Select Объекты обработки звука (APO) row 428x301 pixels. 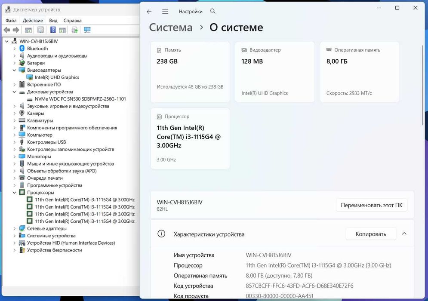tap(62, 171)
